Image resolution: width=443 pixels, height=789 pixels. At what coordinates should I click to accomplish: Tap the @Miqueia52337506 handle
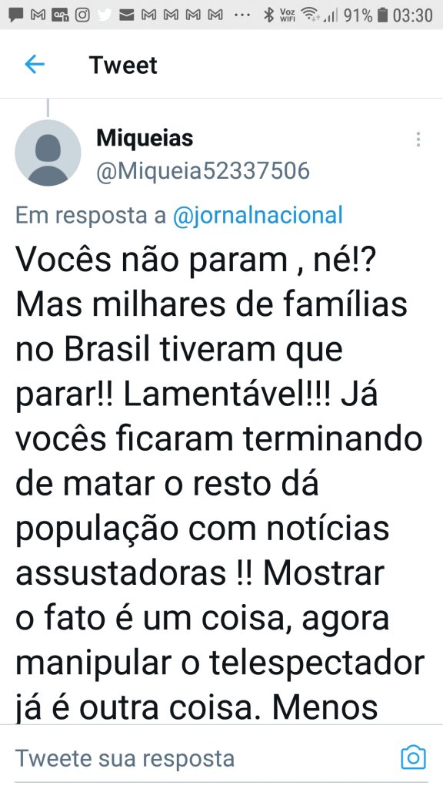[203, 171]
